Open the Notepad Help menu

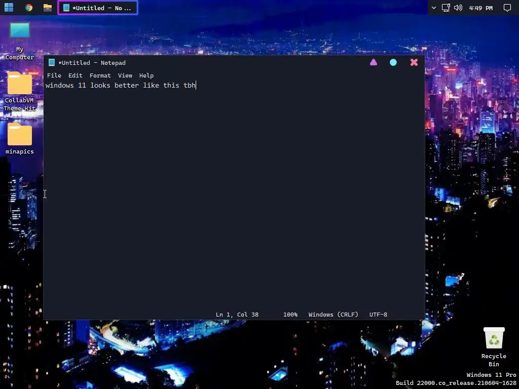tap(146, 75)
